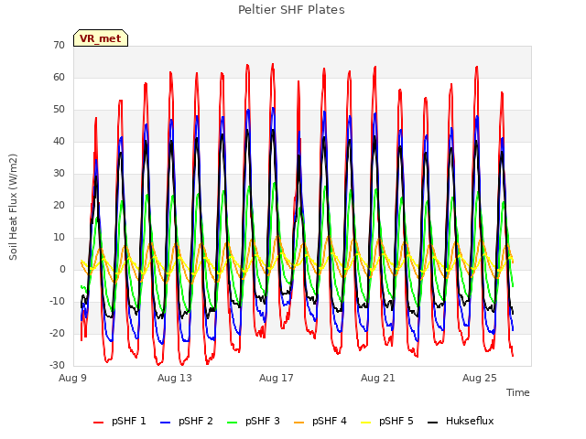Click the Aug 25 x-axis tick label
Viewport: 586px width, 439px height.
click(480, 378)
